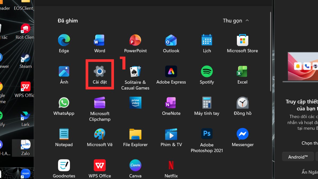Viewport: 318px width, 179px height.
Task: Click phone preview image in side panel
Action: [x=300, y=67]
